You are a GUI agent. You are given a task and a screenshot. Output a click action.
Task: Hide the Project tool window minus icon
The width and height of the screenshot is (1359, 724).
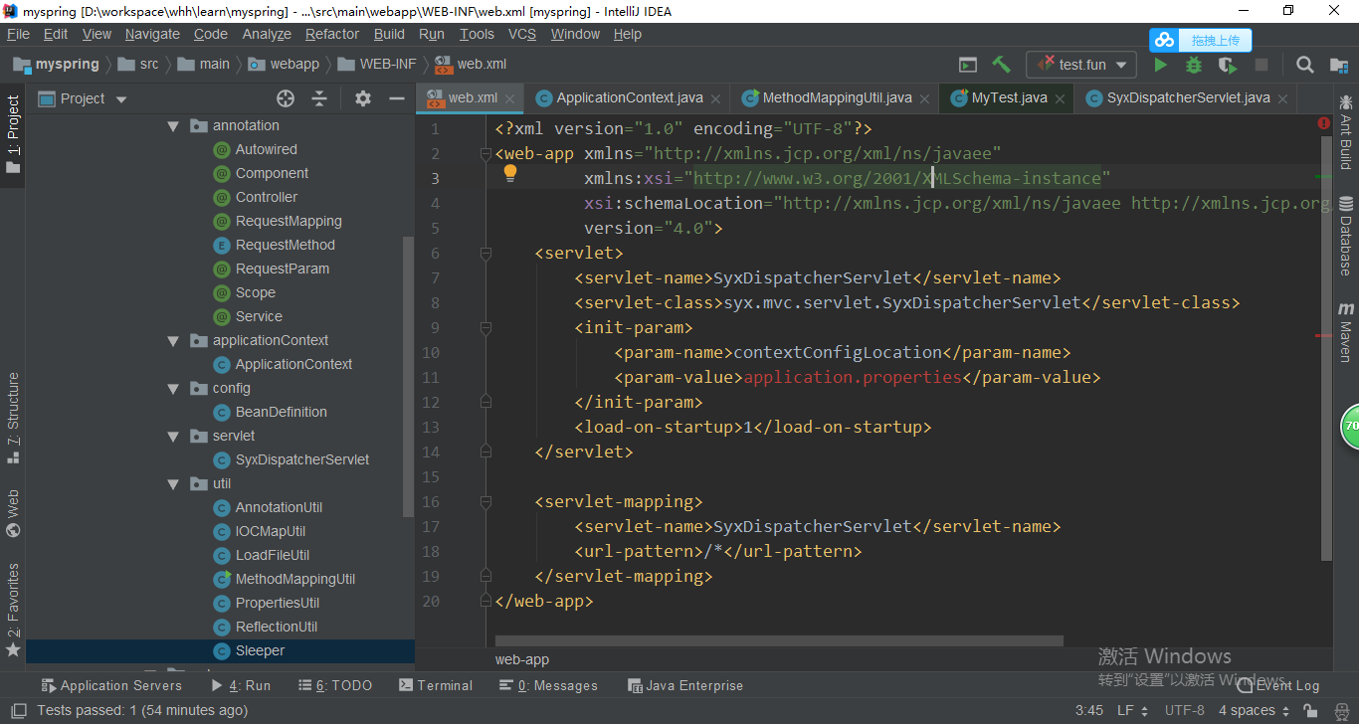pyautogui.click(x=397, y=98)
